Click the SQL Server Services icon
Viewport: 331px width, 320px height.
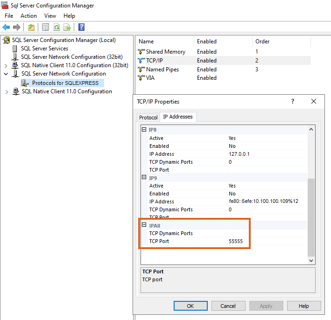click(x=15, y=49)
